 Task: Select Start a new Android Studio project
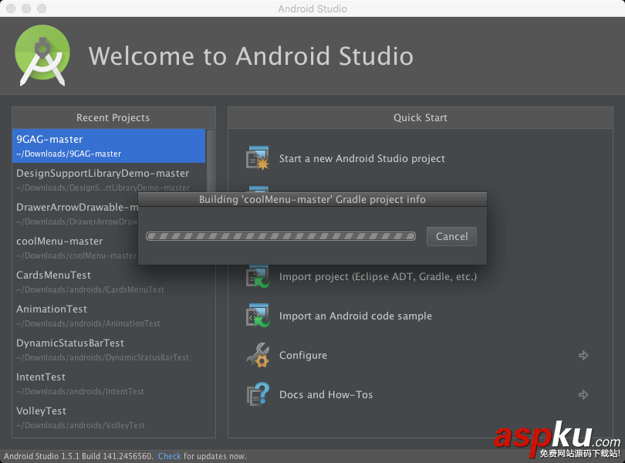click(362, 158)
